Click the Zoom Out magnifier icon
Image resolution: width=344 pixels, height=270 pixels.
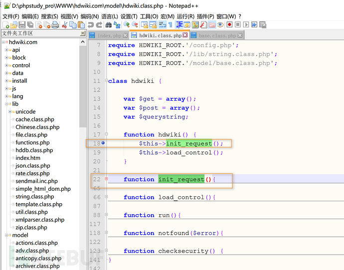pos(135,25)
